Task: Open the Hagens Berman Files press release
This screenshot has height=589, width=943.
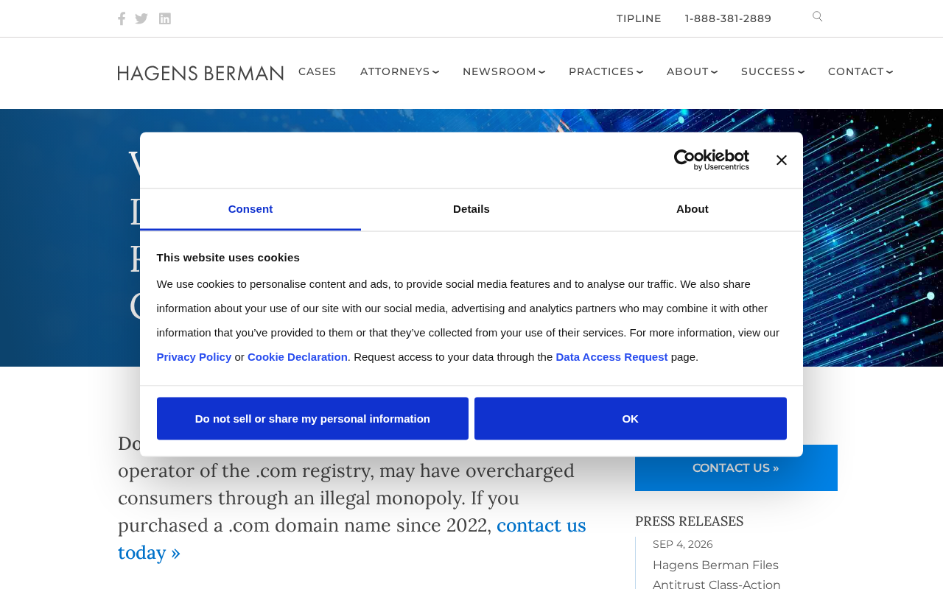Action: click(716, 574)
